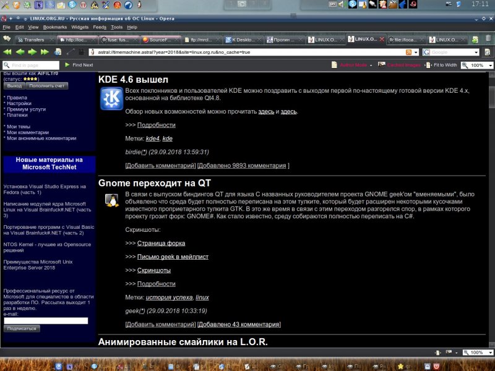495x371 pixels.
Task: Open the Настройки sidebar link
Action: click(x=19, y=103)
